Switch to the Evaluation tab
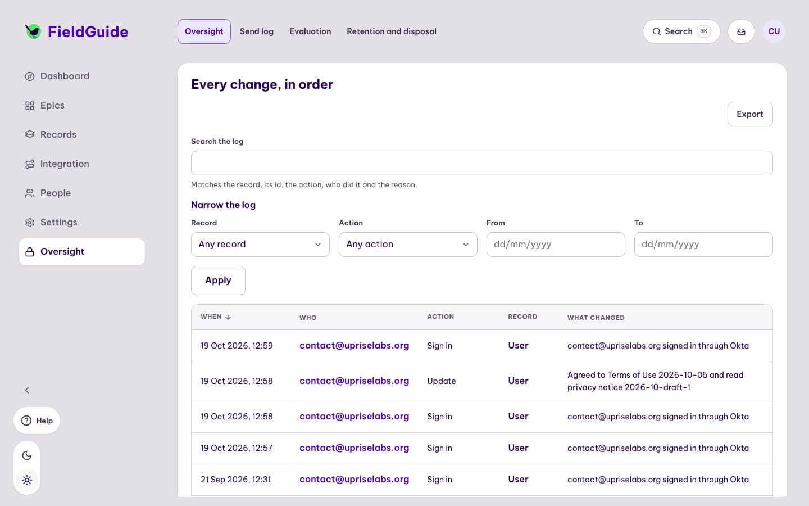809x506 pixels. click(310, 31)
